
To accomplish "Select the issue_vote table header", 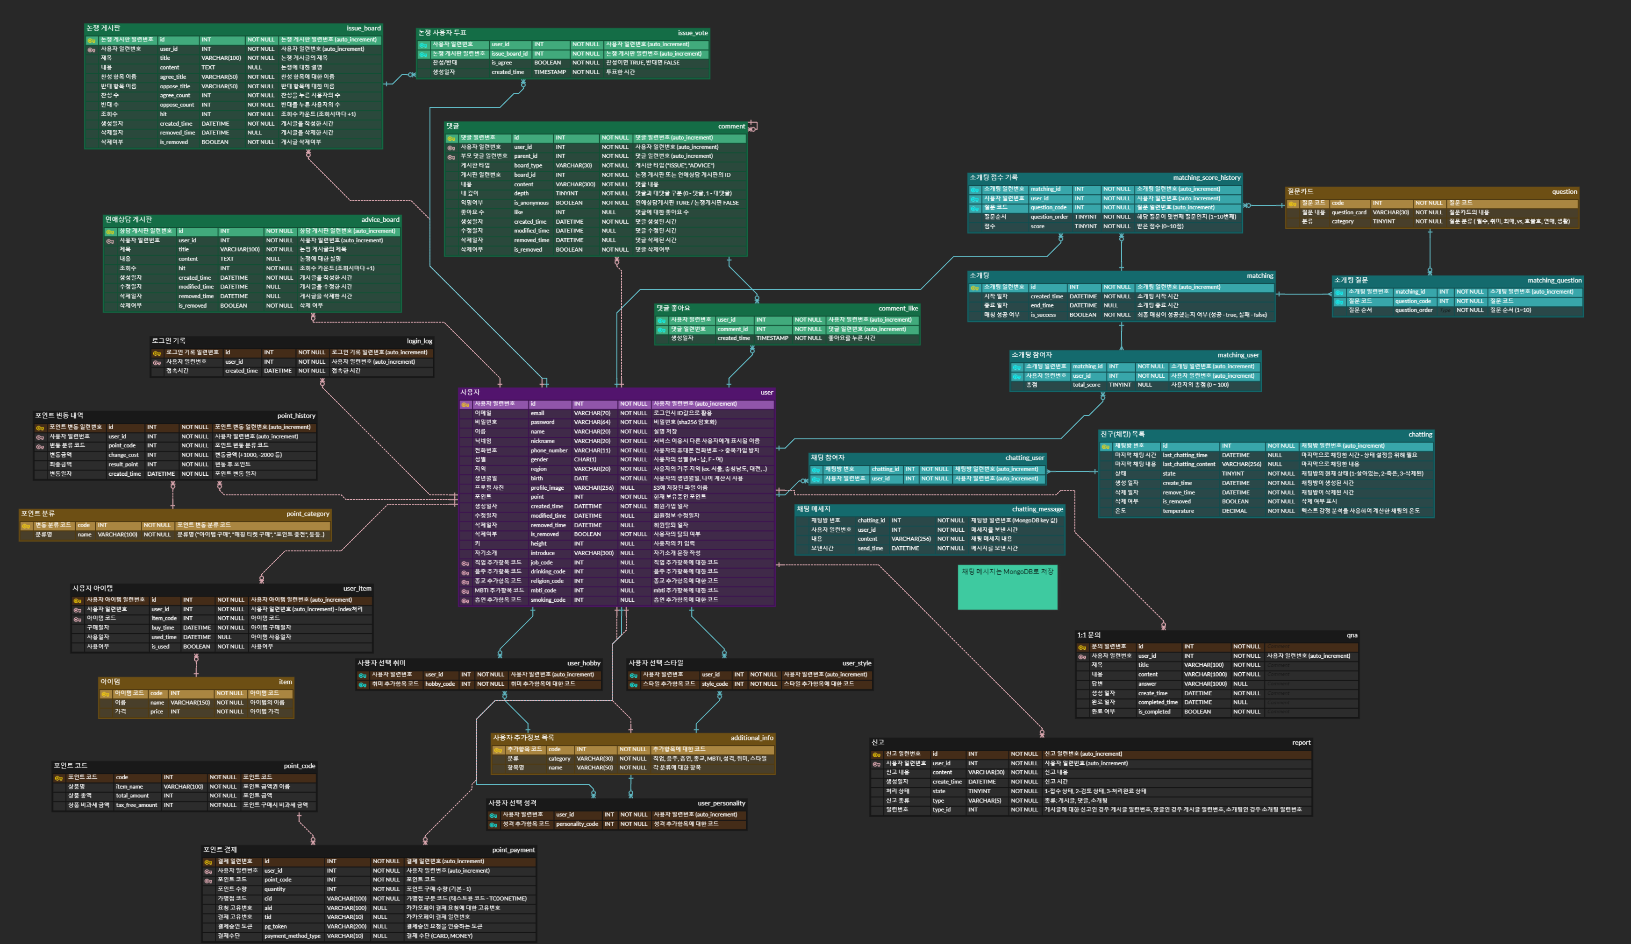I will coord(562,33).
